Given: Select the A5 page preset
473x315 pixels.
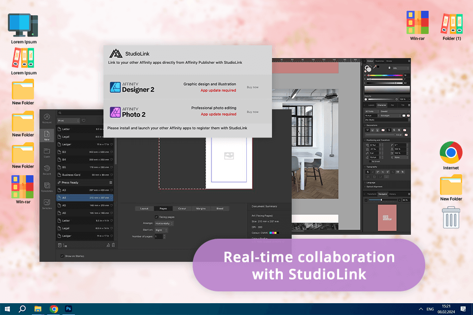Looking at the screenshot, I should [x=85, y=205].
